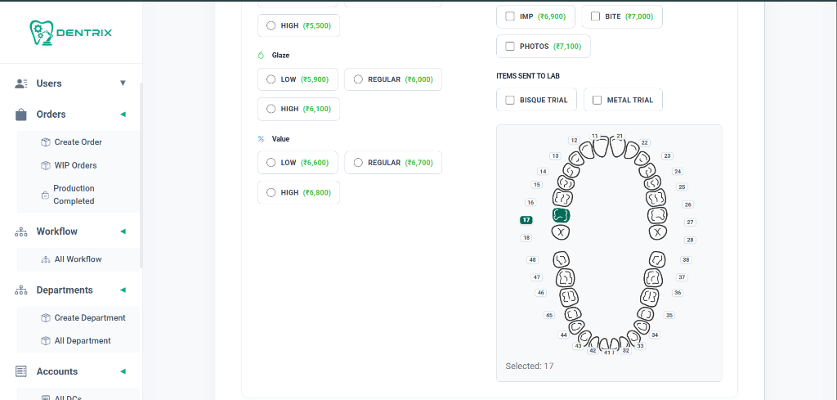Click tooth number label 45

coord(549,315)
